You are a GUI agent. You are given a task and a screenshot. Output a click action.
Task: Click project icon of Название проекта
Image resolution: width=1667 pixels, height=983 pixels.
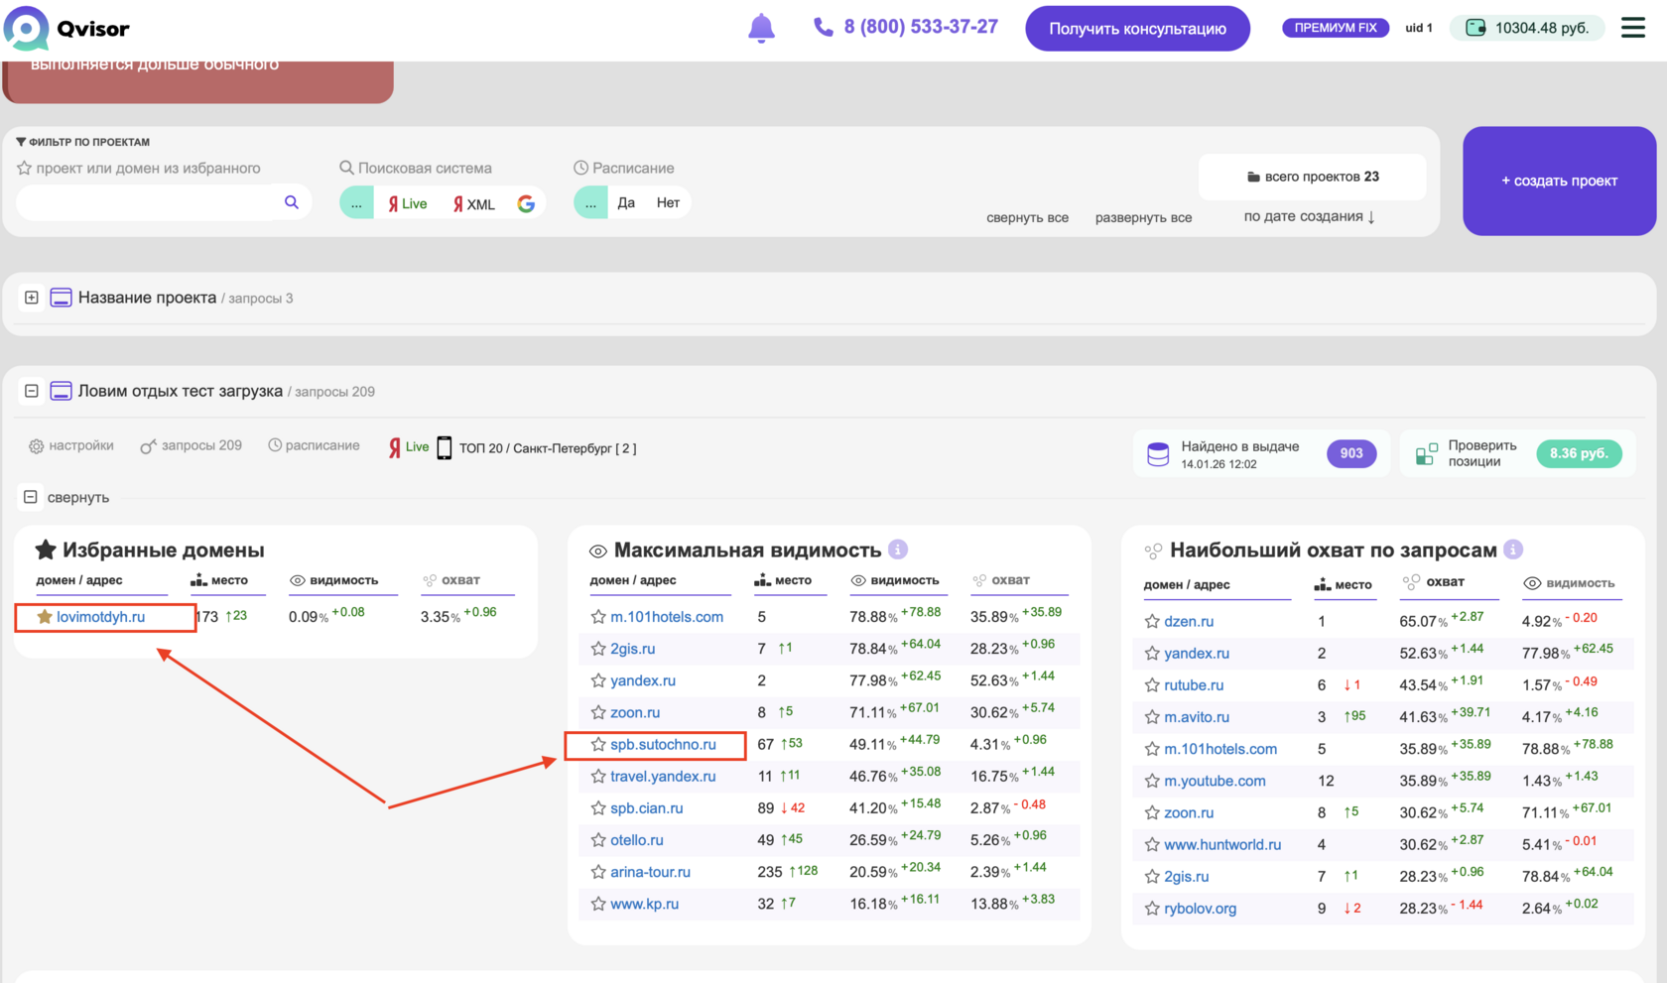pos(61,298)
